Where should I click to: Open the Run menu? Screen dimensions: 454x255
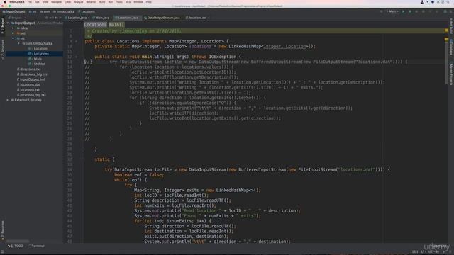pos(111,1)
